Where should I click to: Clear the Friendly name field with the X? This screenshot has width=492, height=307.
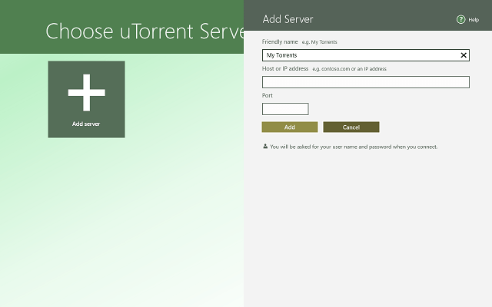[x=464, y=55]
